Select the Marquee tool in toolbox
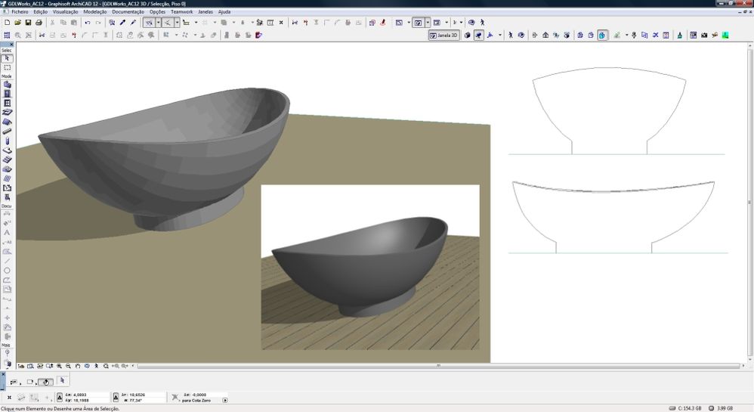 click(x=8, y=68)
